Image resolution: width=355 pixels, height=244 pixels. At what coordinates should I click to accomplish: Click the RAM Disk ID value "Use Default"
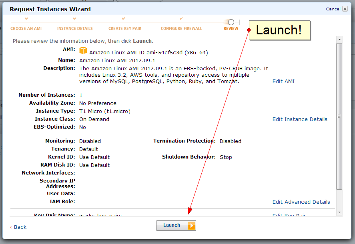[x=94, y=165]
